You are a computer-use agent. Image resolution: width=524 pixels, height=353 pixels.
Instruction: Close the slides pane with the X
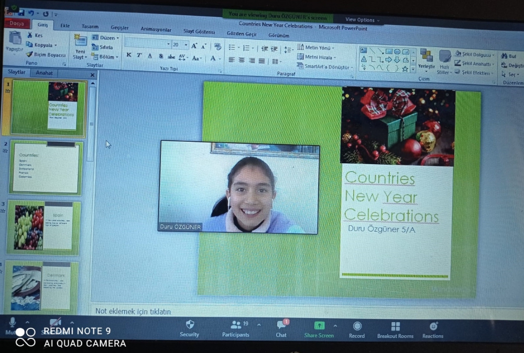93,75
